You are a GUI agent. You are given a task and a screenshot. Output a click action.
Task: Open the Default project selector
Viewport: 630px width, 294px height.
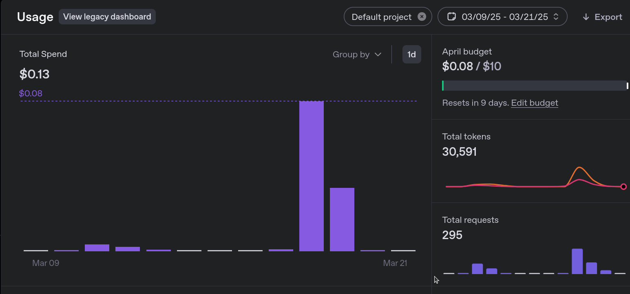pyautogui.click(x=381, y=17)
